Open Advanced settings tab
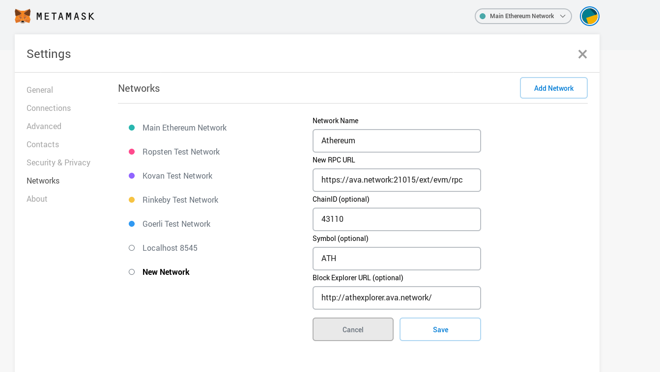This screenshot has width=660, height=372. (44, 126)
